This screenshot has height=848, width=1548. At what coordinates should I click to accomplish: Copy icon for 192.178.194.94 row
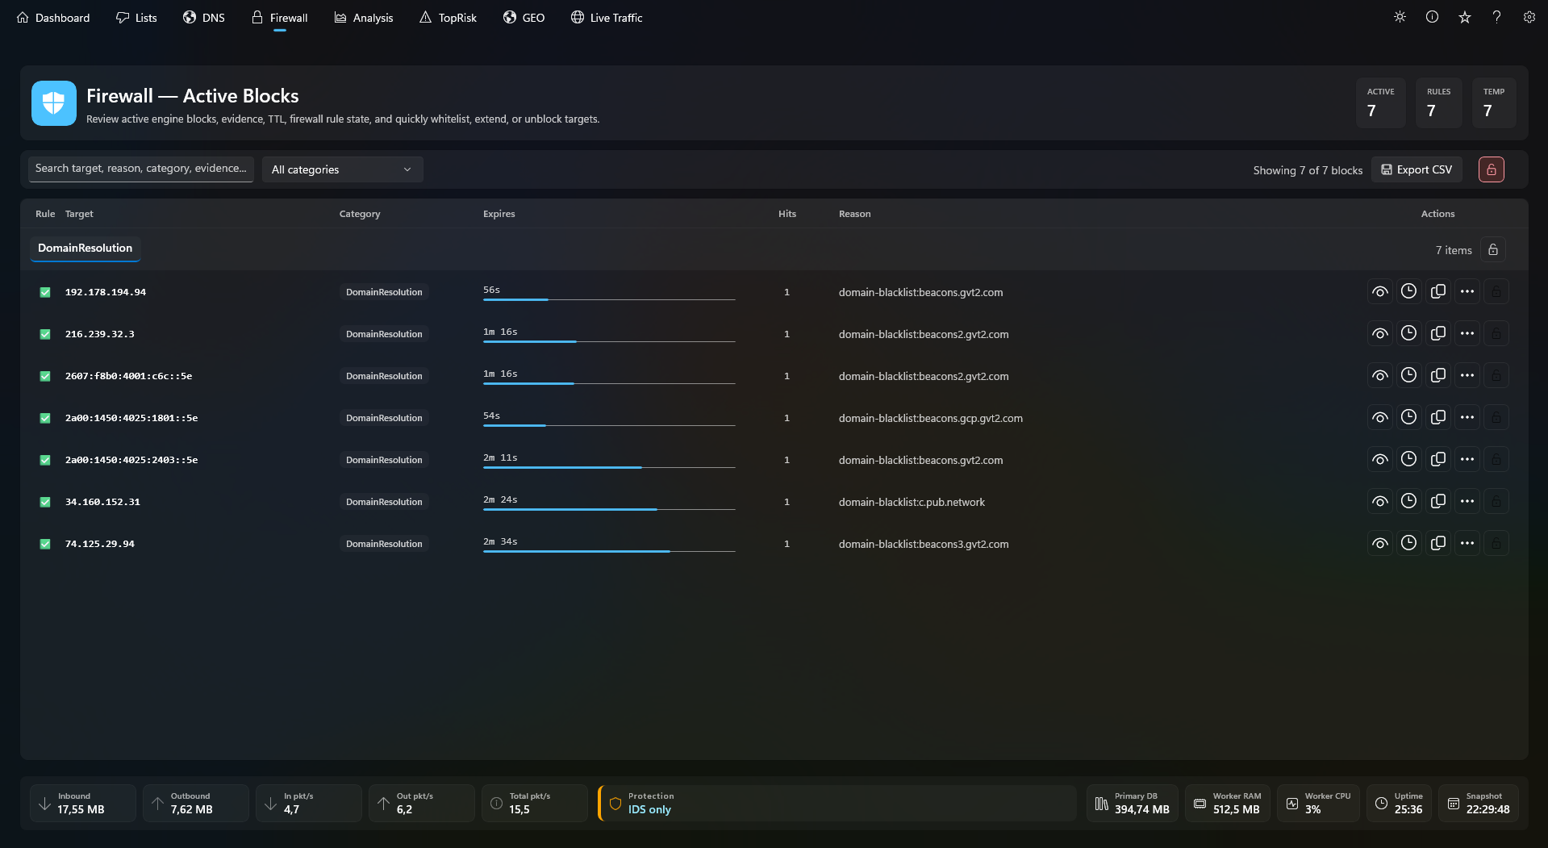[x=1438, y=291]
